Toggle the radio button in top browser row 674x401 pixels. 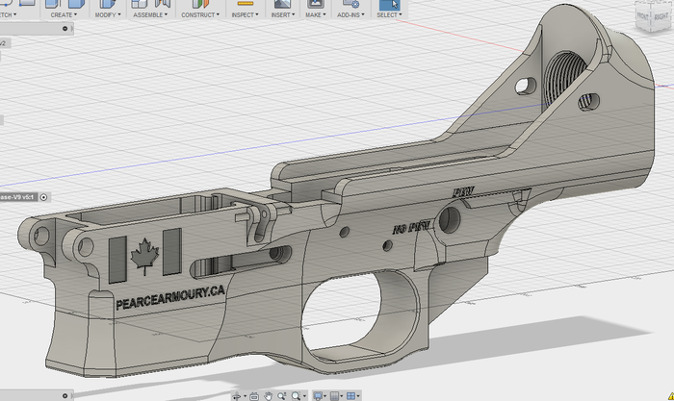click(x=65, y=29)
